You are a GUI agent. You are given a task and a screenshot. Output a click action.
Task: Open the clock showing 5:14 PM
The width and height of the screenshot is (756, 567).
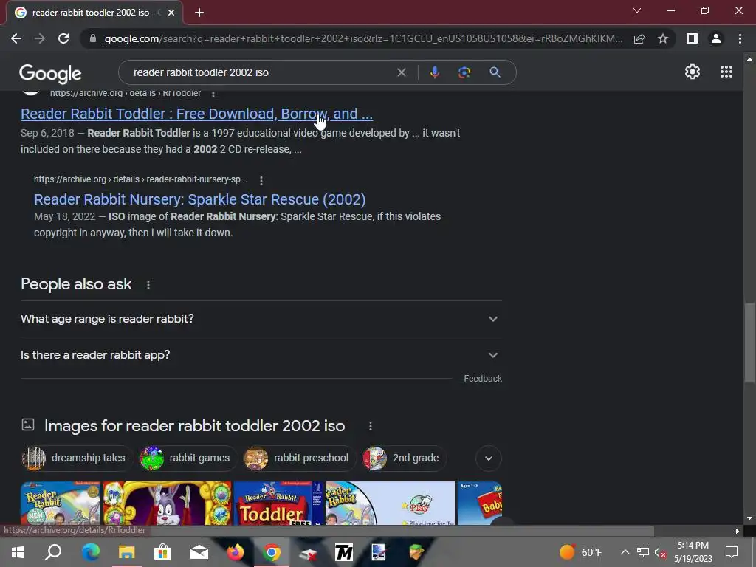coord(693,552)
